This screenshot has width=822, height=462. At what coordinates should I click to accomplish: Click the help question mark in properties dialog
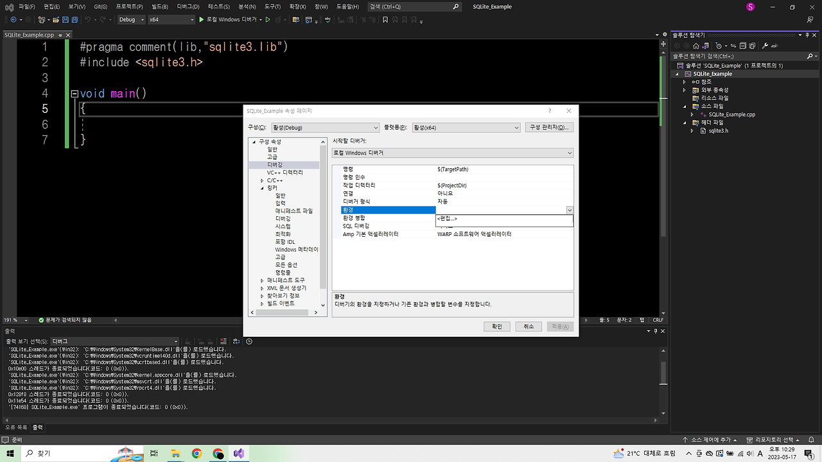click(x=549, y=111)
